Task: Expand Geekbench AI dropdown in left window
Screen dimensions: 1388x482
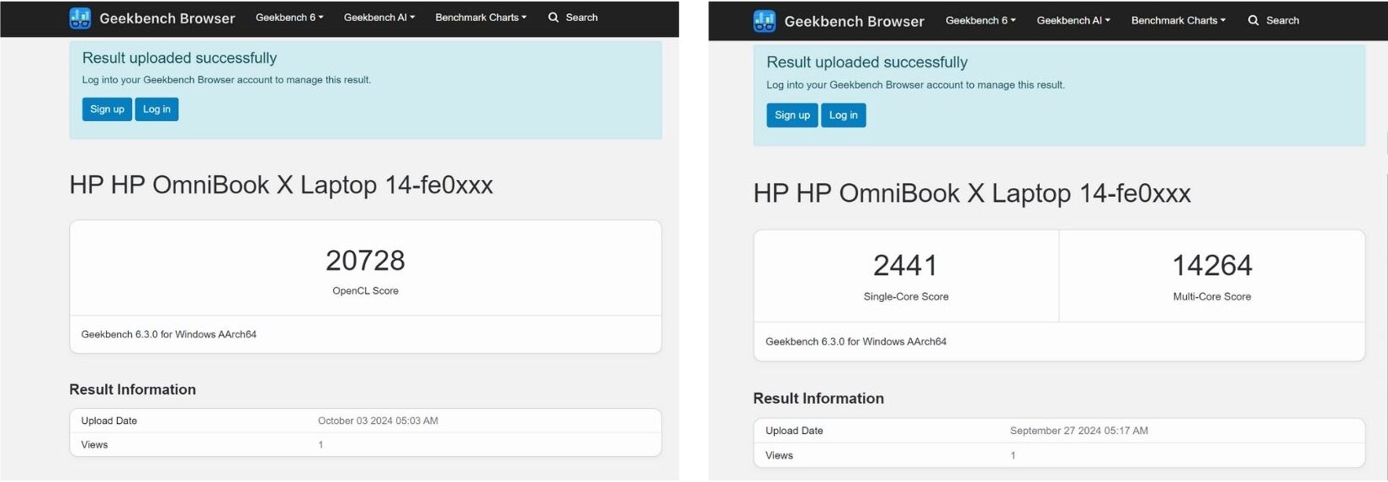Action: point(379,18)
